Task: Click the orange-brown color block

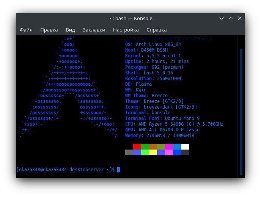Action: 153,147
